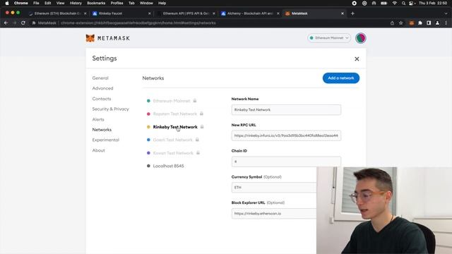Click the browser back arrow
This screenshot has height=254, width=452.
pos(6,23)
